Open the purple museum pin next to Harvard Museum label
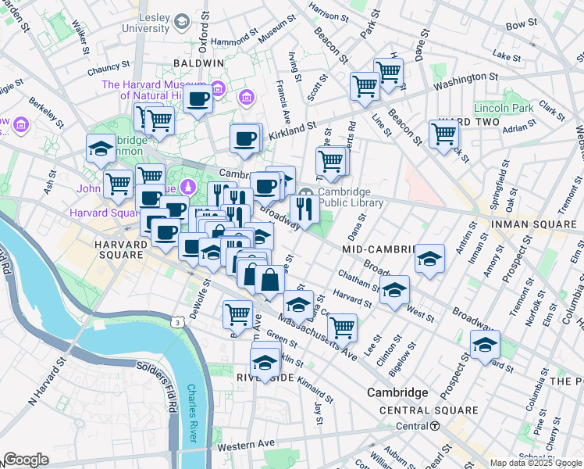 tap(219, 89)
